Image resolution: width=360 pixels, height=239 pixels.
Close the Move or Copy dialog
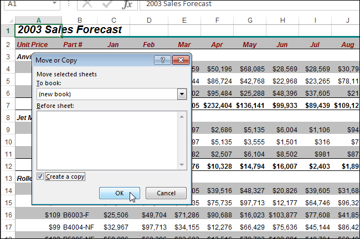point(181,60)
